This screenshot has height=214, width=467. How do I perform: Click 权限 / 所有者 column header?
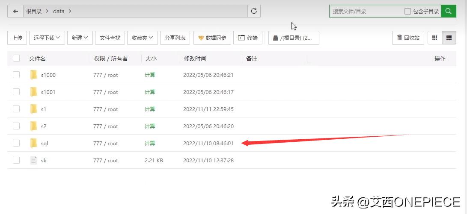pyautogui.click(x=111, y=59)
